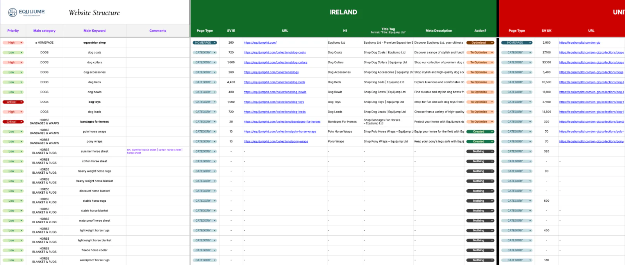Select the 'UK: summer horse sheet' comment cell

click(x=158, y=151)
